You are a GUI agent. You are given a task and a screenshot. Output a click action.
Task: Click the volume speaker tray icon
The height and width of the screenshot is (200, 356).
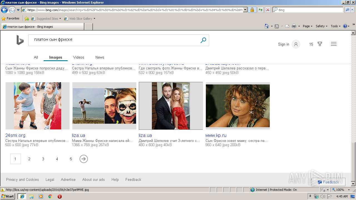tap(323, 196)
